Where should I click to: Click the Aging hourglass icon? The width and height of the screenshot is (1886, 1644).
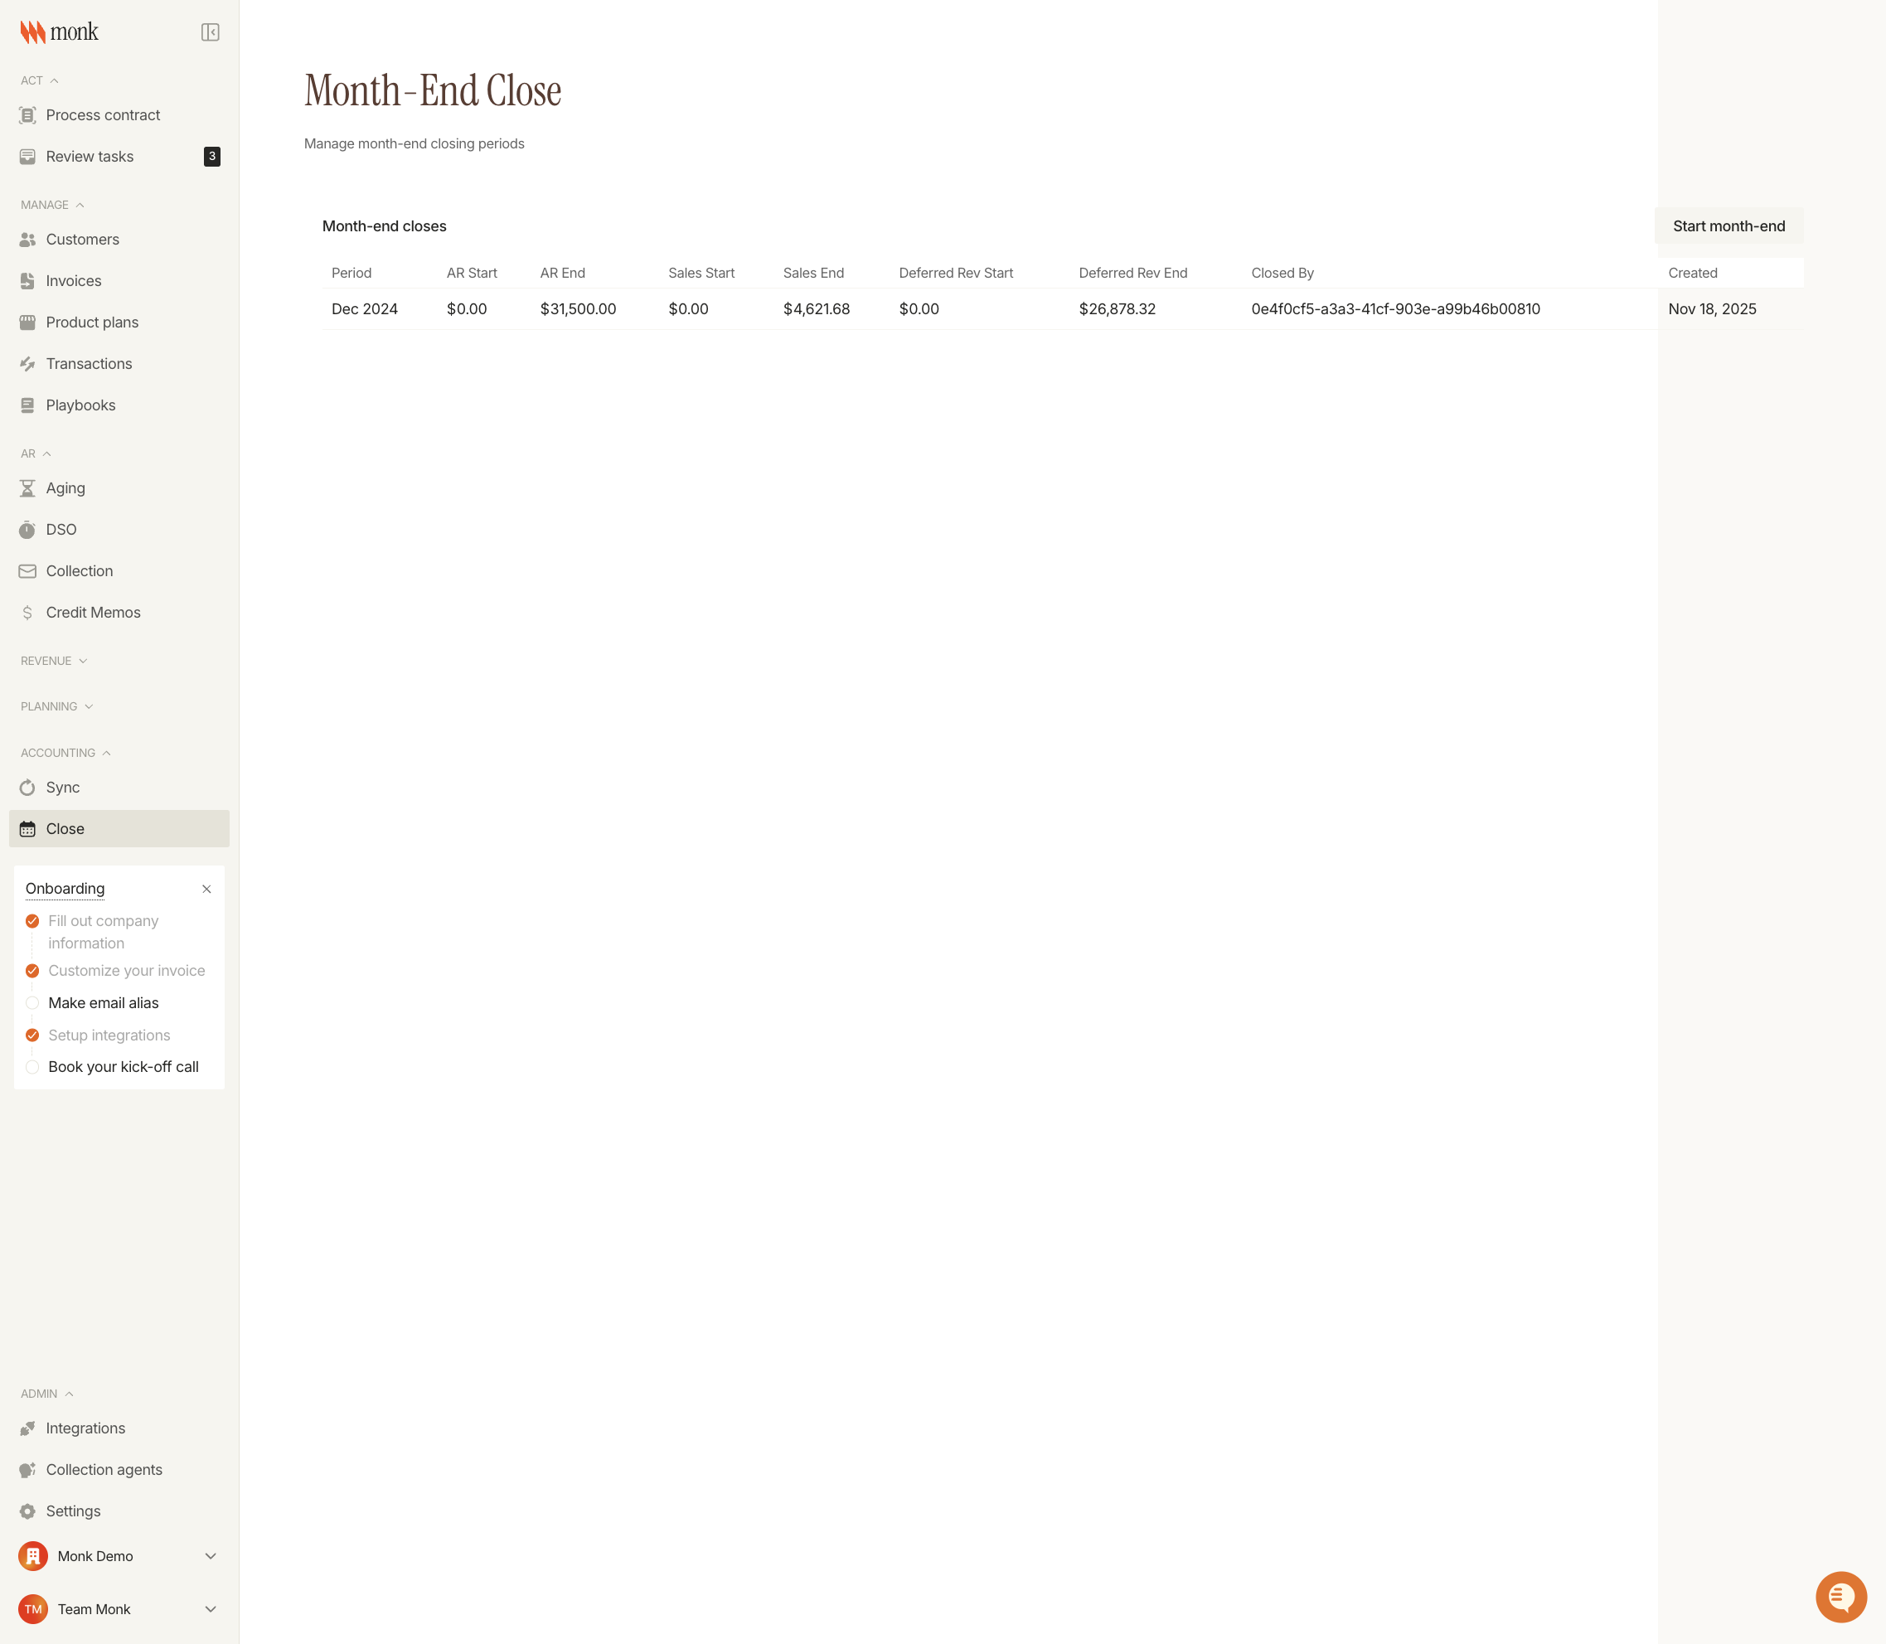(27, 488)
